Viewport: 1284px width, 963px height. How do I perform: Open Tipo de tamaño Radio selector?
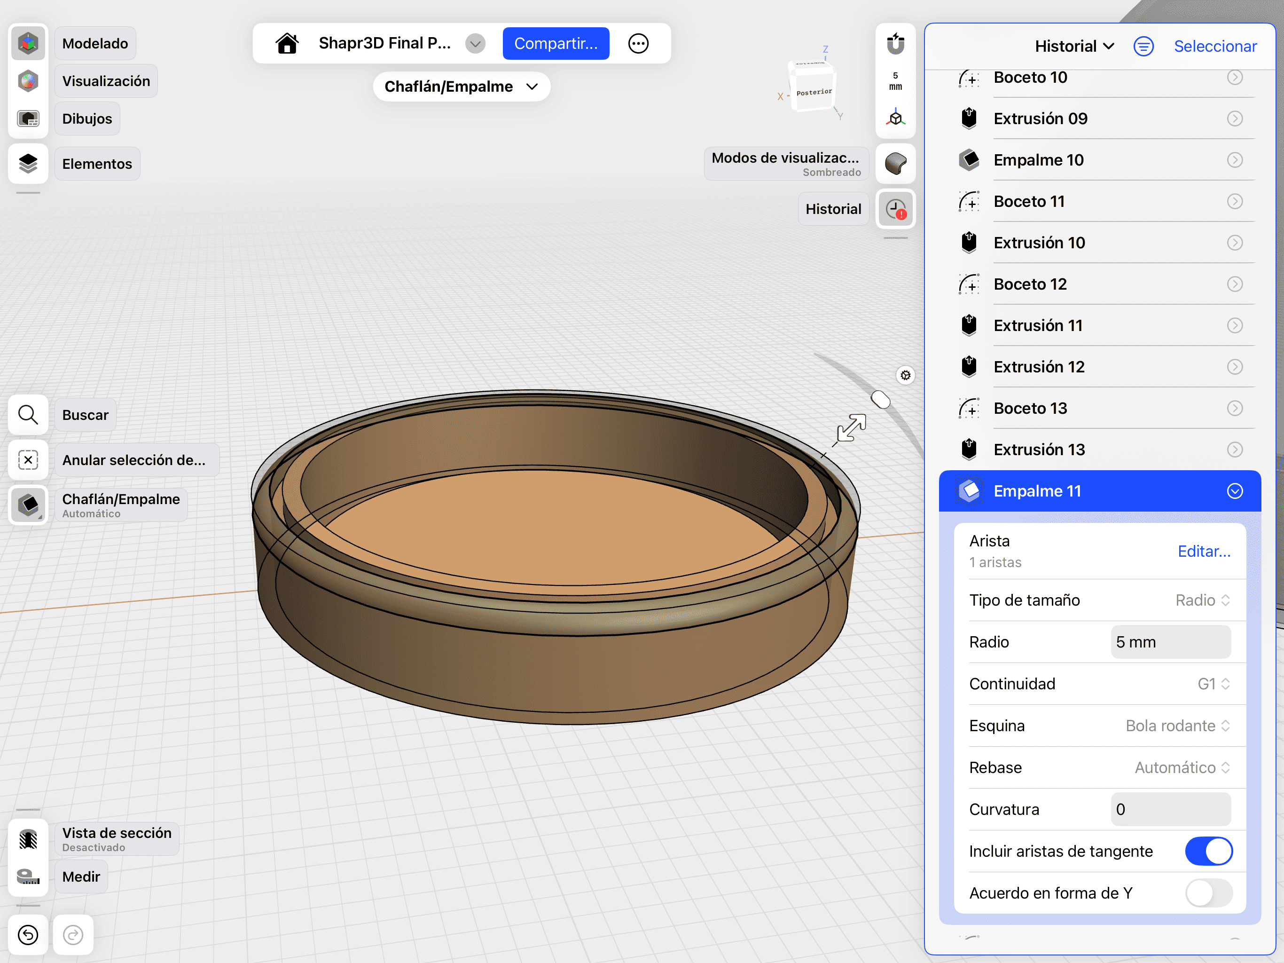1202,600
